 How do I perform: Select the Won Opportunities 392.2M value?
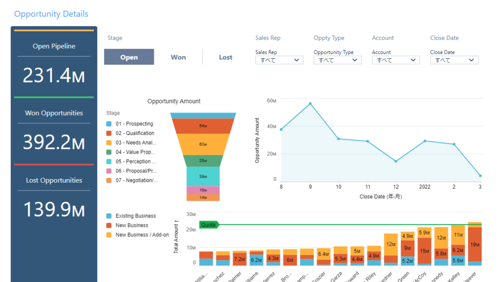coord(54,142)
